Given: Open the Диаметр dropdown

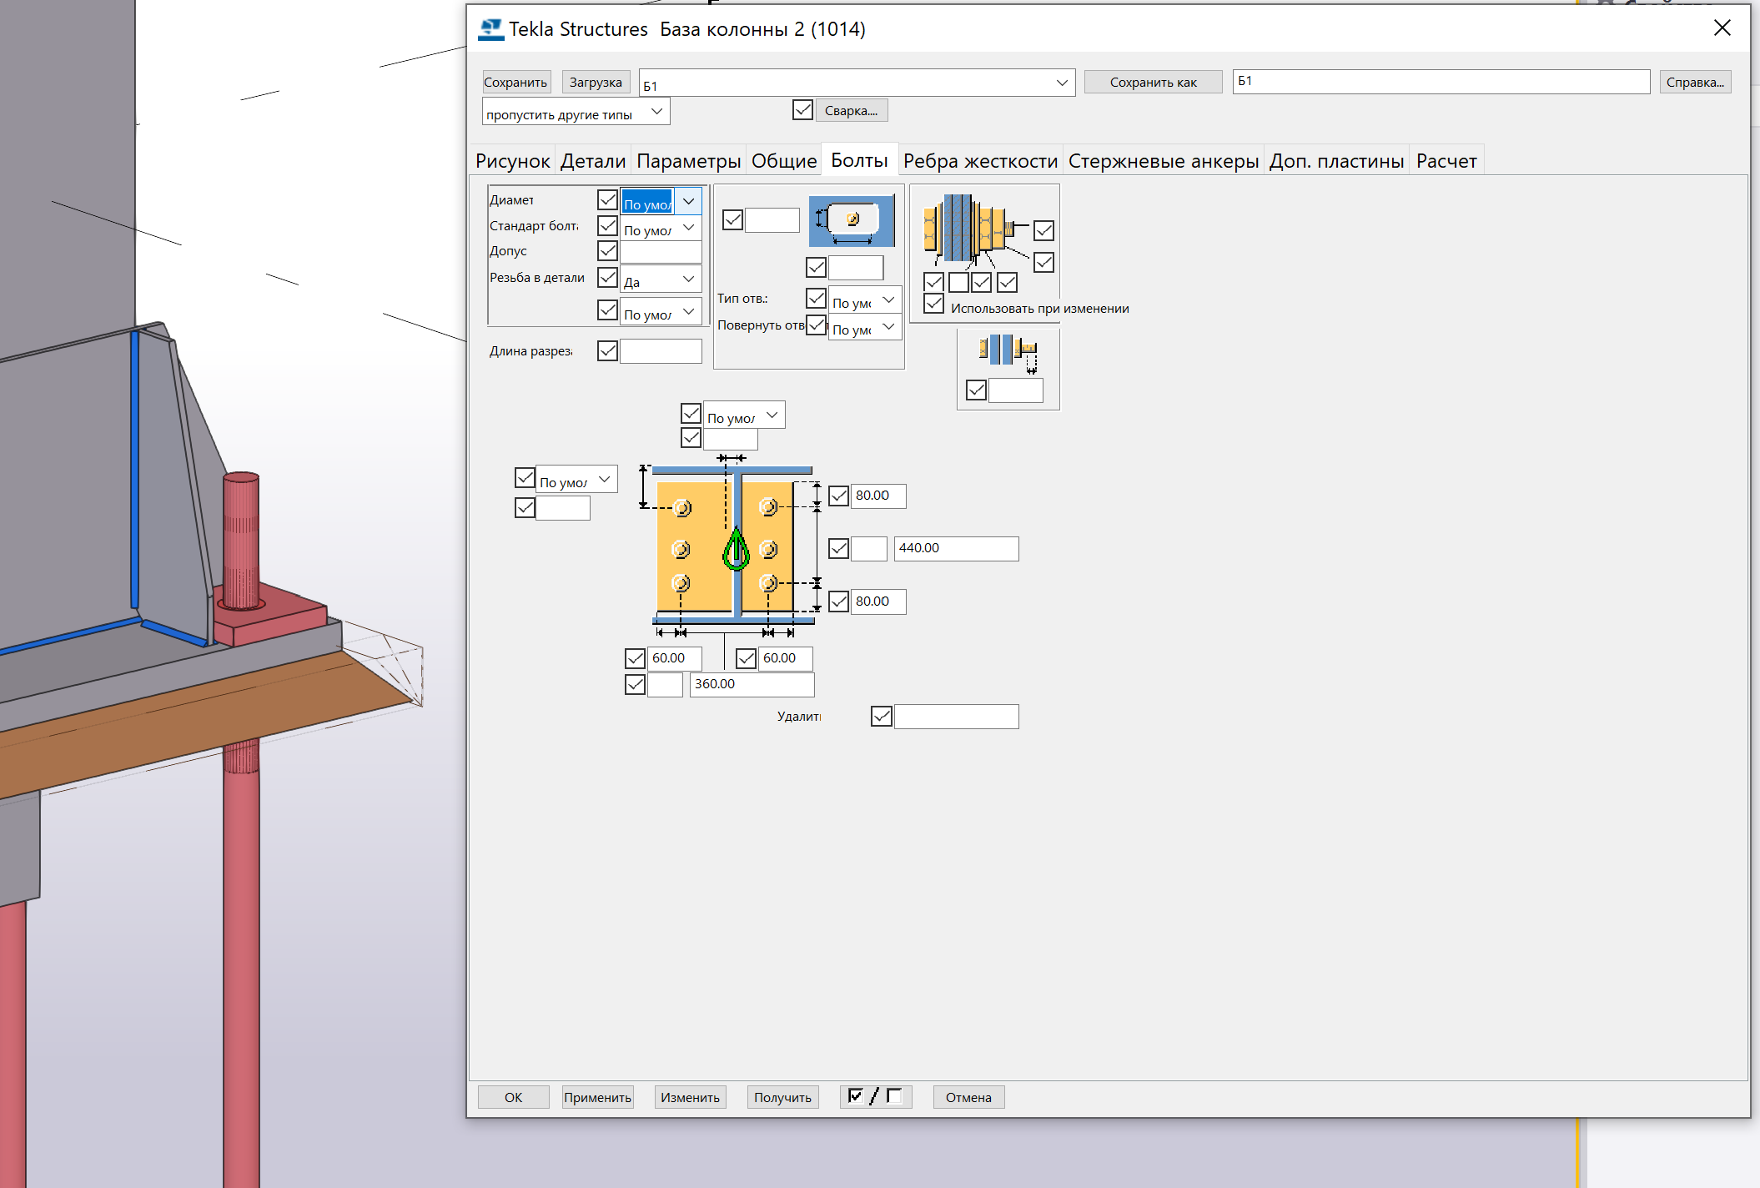Looking at the screenshot, I should (688, 201).
